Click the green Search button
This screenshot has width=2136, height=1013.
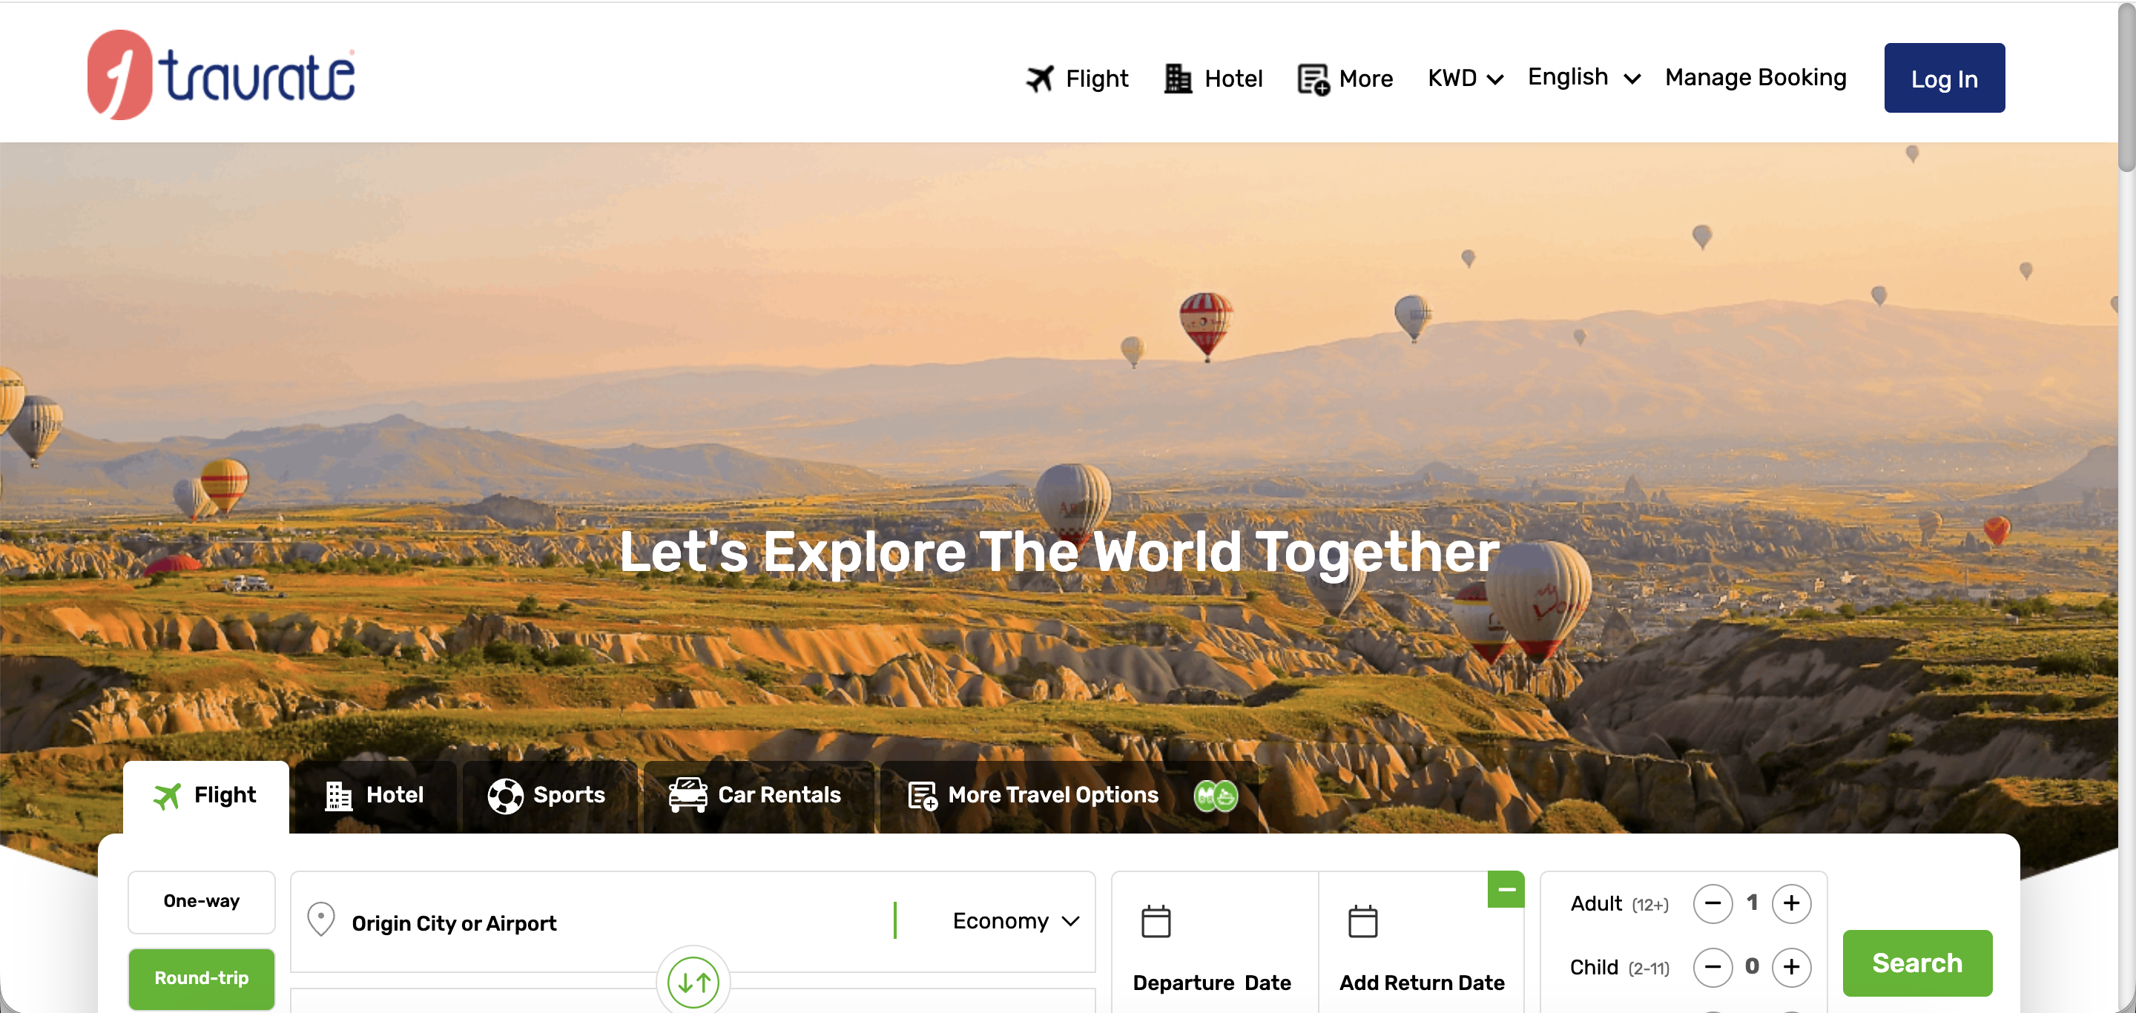click(x=1916, y=963)
